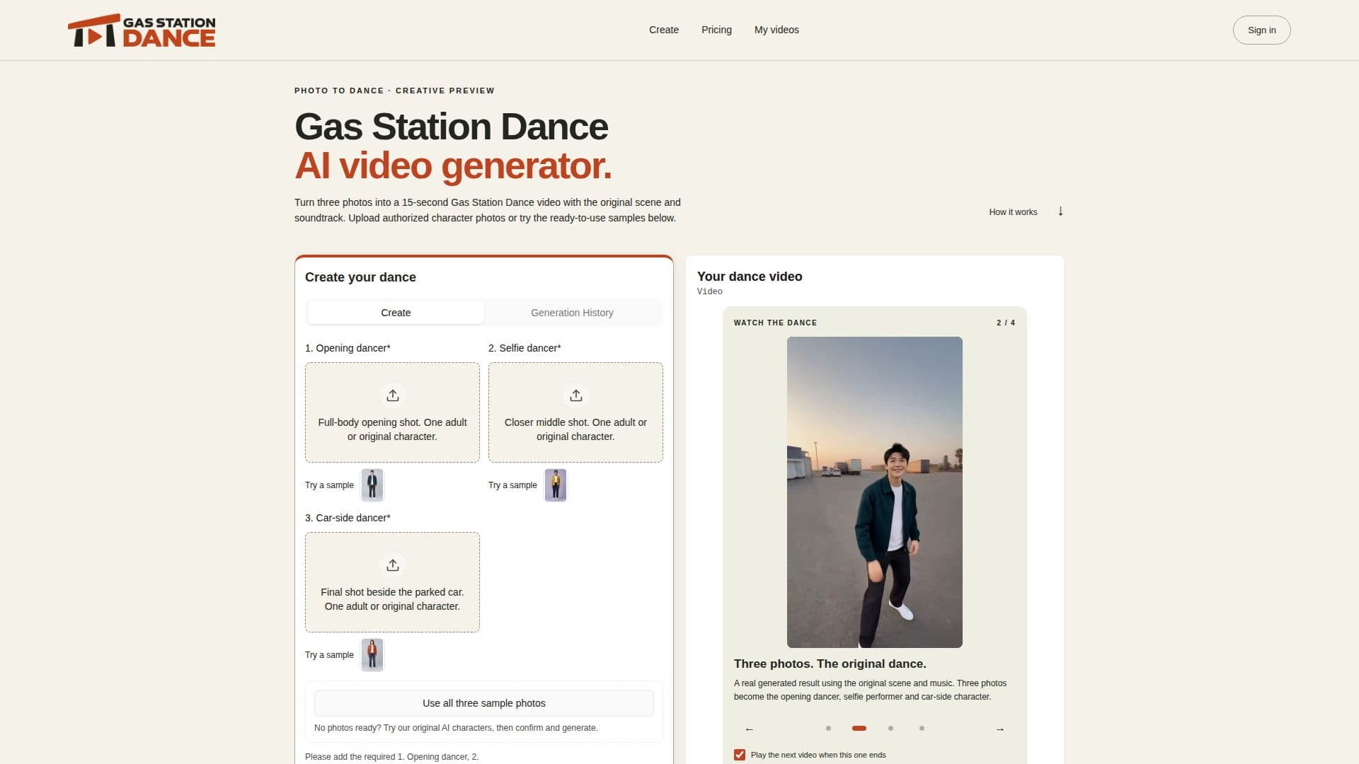Click Try a sample under Car-side dancer

329,655
